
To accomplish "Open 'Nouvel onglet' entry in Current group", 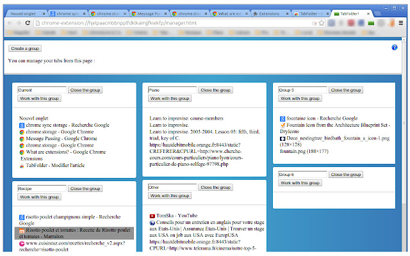I will [34, 118].
